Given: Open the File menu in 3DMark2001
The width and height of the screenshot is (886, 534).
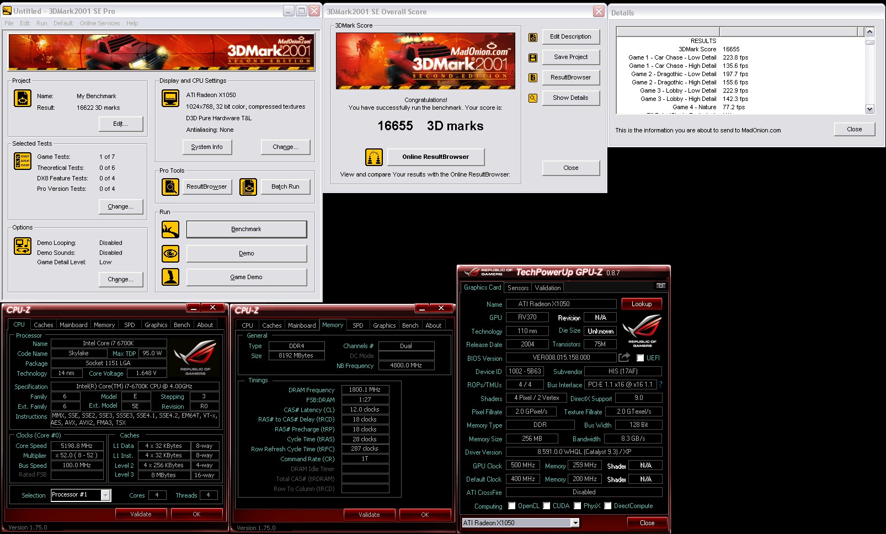Looking at the screenshot, I should 9,23.
